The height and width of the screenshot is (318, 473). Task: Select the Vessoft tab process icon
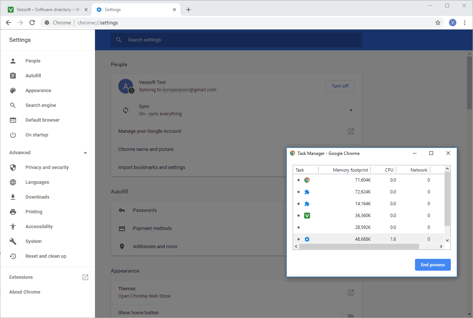[307, 216]
